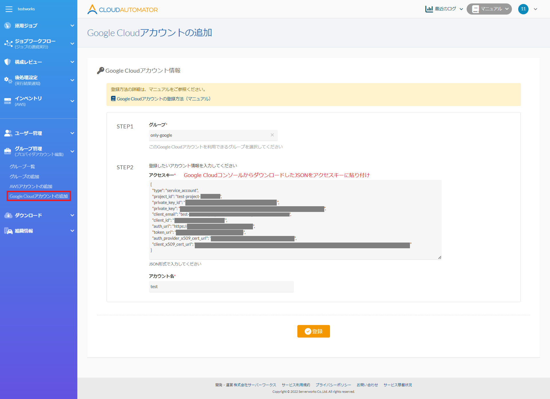The image size is (550, 399).
Task: Open サービス利用規約 footer link
Action: tap(296, 385)
